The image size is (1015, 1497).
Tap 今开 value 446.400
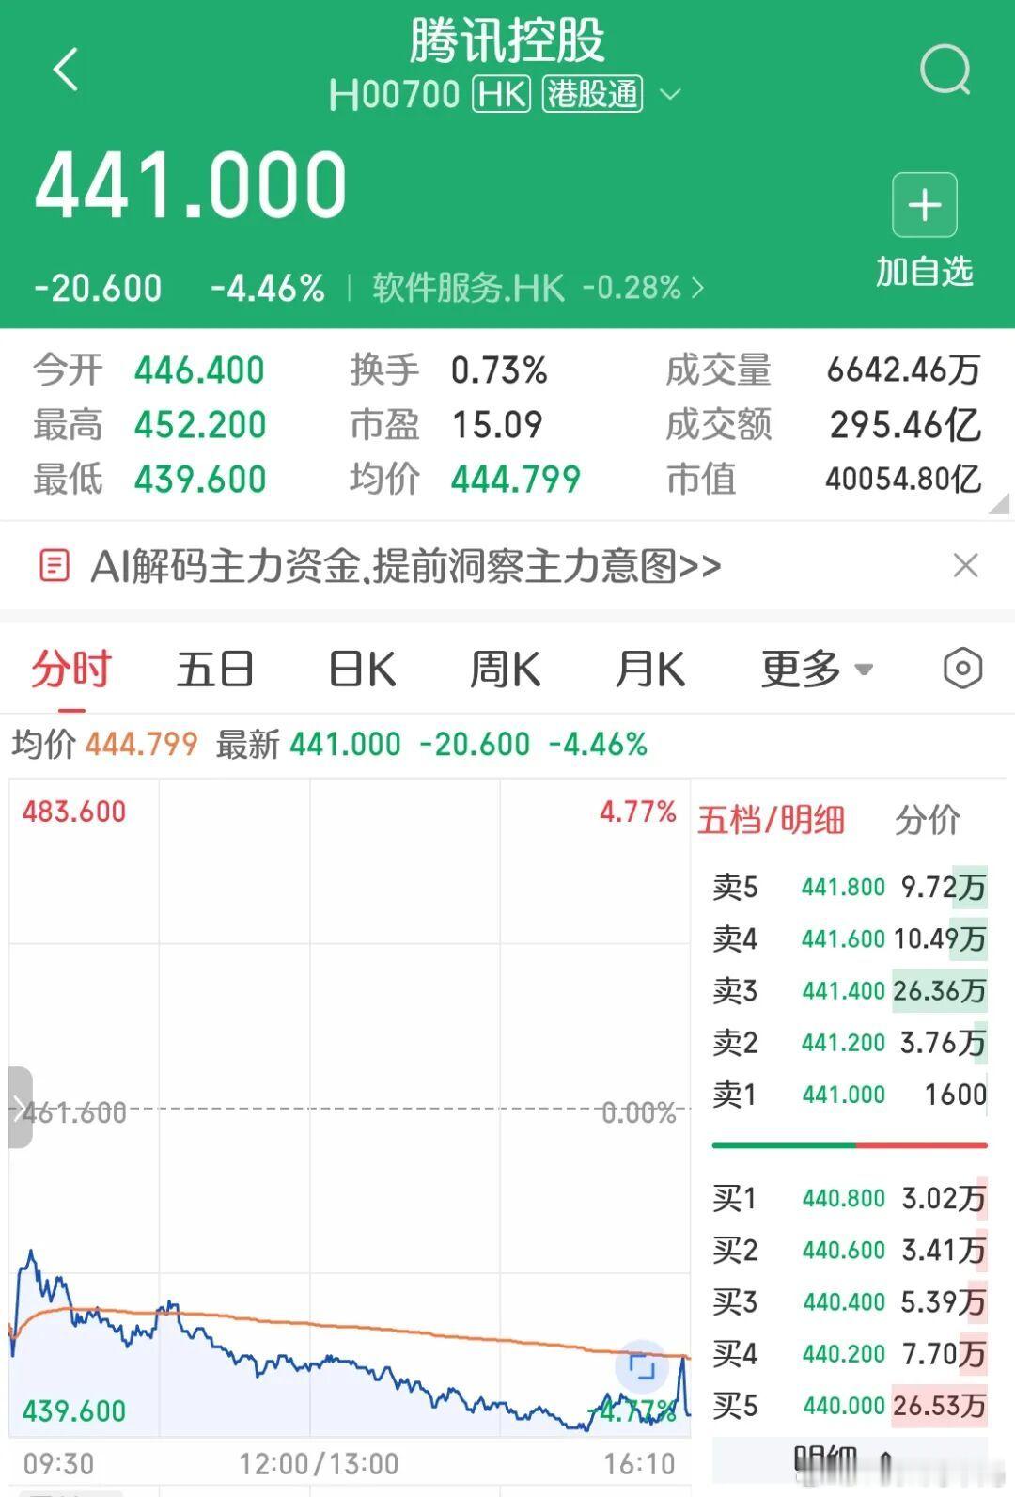point(199,370)
